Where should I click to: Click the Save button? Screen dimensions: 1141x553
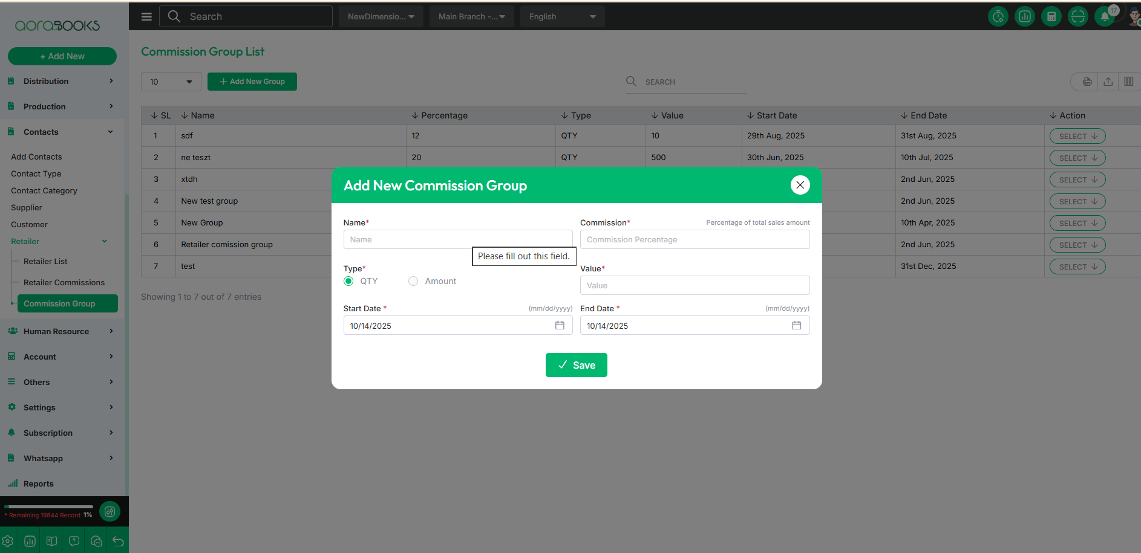[576, 365]
